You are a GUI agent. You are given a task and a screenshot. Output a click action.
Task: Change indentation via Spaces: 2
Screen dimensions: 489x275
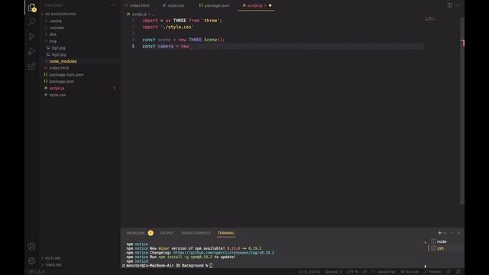333,272
